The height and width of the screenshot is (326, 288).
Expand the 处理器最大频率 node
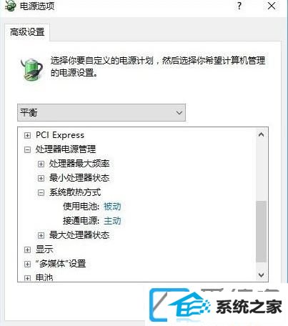pyautogui.click(x=41, y=164)
